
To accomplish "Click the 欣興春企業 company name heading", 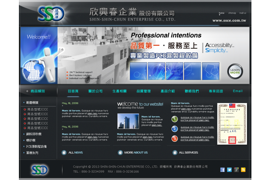I will click(113, 12).
